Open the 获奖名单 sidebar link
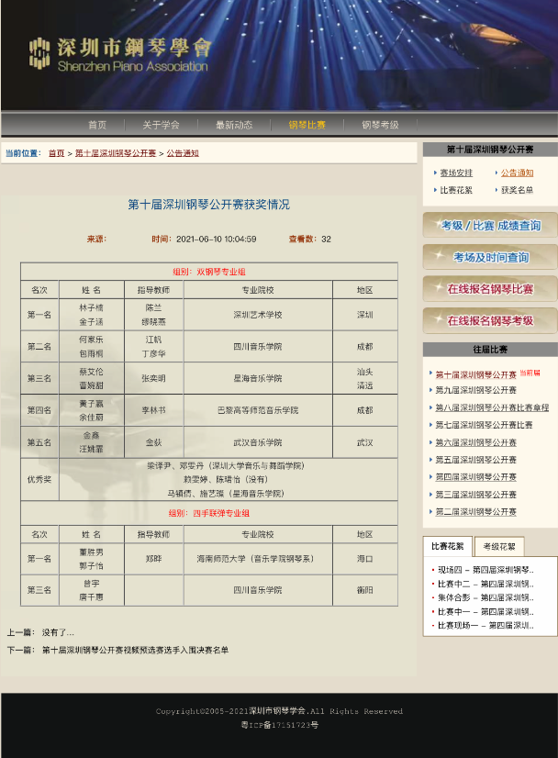The height and width of the screenshot is (758, 558). coord(516,190)
